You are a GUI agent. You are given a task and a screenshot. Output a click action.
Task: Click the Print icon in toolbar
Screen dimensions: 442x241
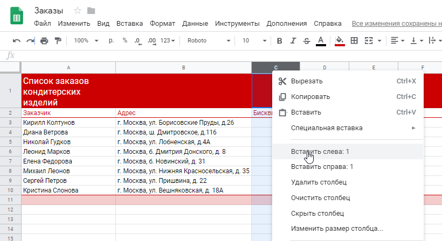[x=44, y=41]
